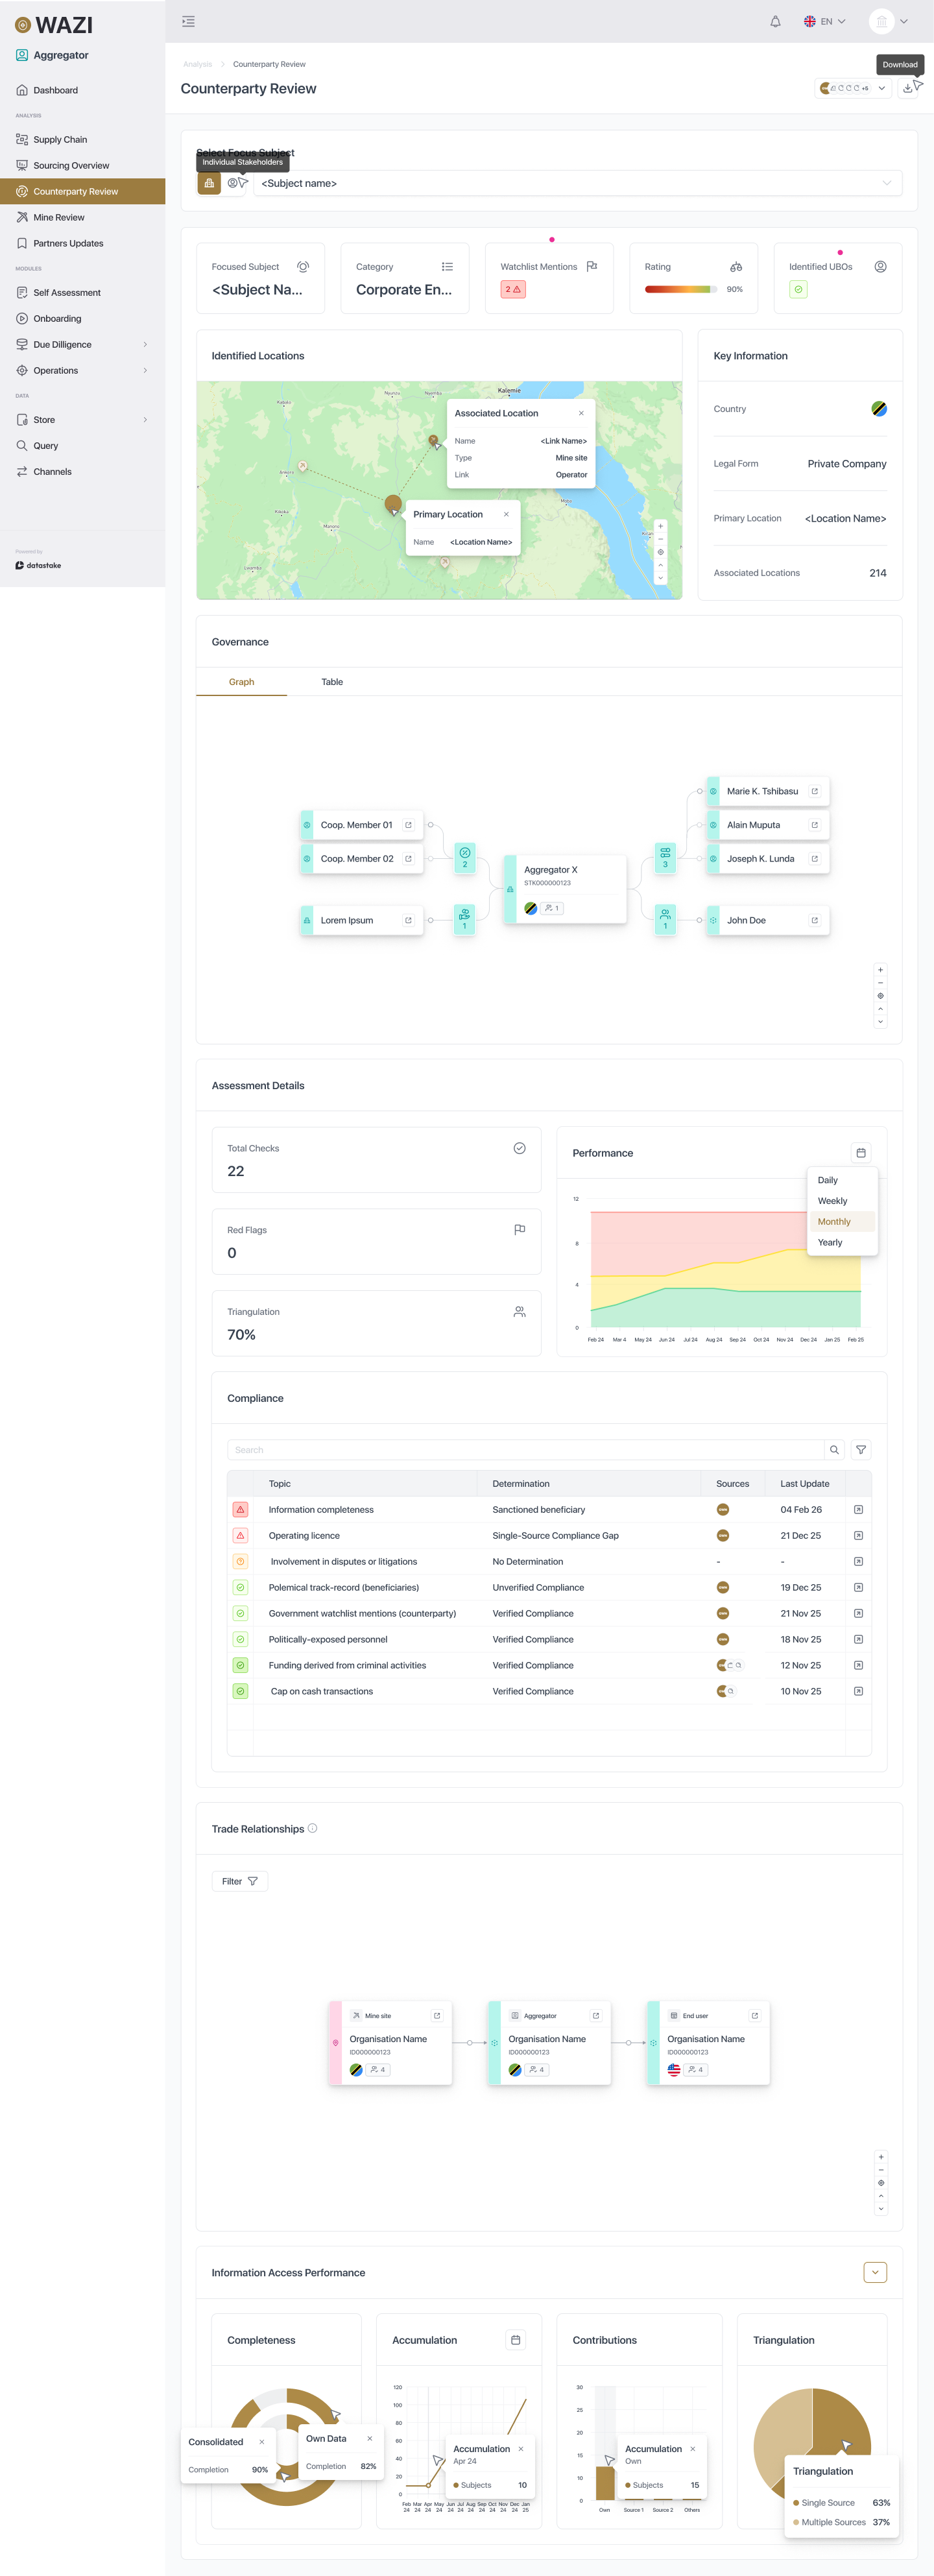Screen dimensions: 934x2576
Task: Open the Mine site organisation external link
Action: 437,2016
